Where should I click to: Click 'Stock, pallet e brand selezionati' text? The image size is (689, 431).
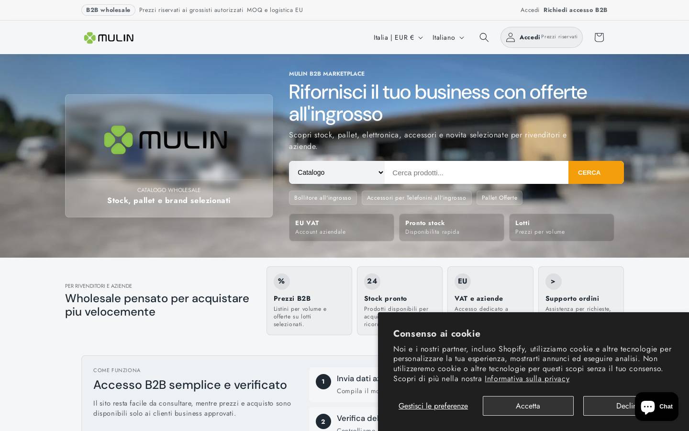click(169, 201)
